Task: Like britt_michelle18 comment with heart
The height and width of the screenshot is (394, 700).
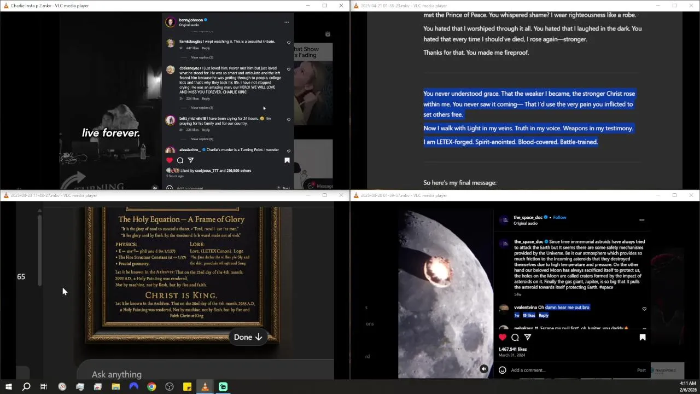Action: [x=289, y=120]
